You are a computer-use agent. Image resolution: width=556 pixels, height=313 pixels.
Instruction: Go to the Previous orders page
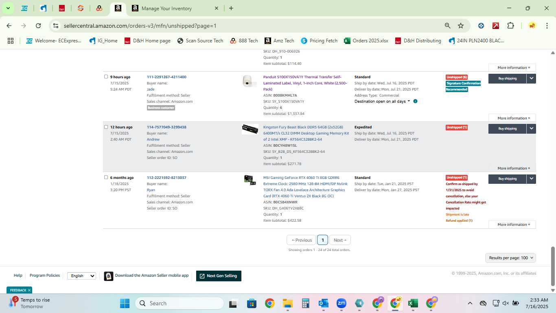[x=301, y=240]
